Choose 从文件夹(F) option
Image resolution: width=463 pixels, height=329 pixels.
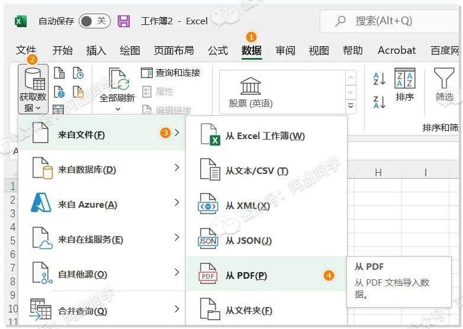[266, 309]
